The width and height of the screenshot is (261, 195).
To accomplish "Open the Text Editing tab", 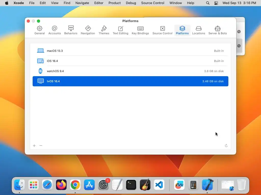I will 121,30.
